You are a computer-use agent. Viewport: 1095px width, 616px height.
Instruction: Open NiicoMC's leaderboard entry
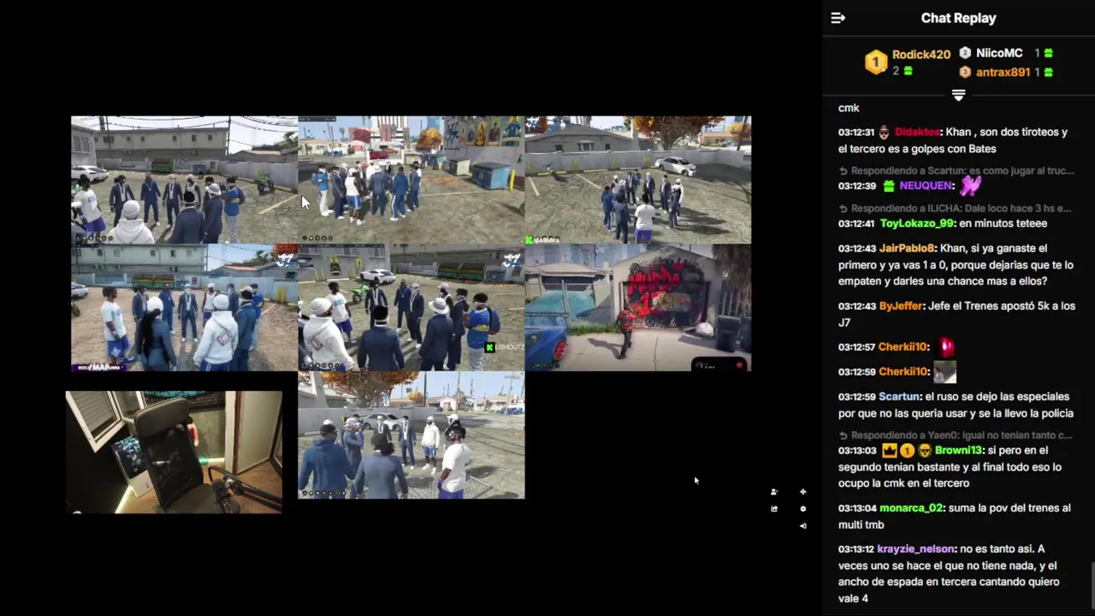(999, 53)
